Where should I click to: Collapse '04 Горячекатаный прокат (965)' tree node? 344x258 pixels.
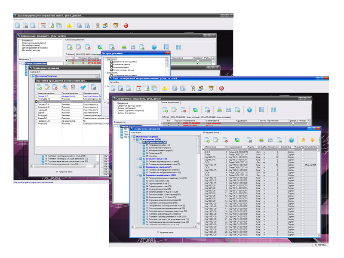point(137,175)
